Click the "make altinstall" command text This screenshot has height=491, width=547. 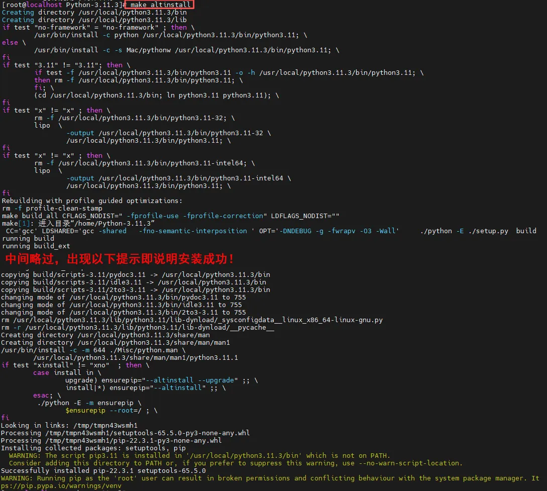click(160, 5)
